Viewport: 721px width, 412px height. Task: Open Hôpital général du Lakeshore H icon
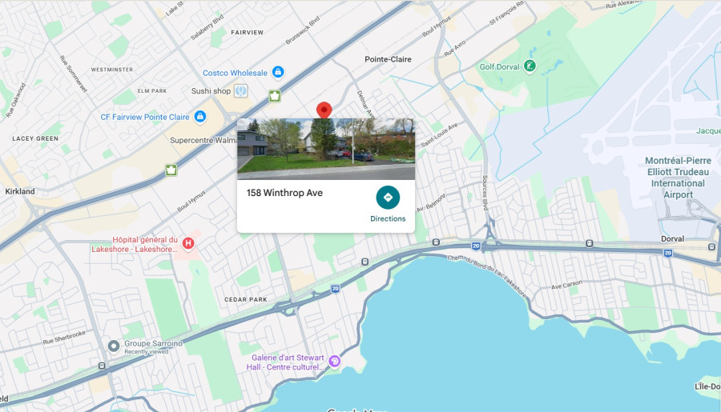point(188,243)
